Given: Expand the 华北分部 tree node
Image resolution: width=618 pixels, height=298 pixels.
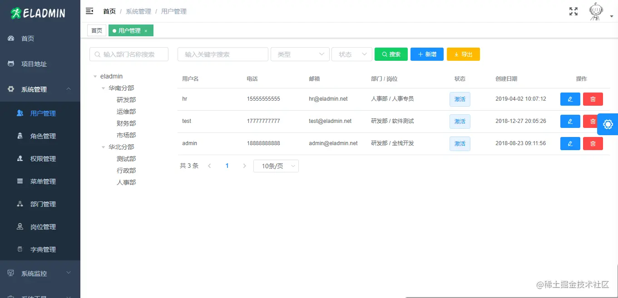Looking at the screenshot, I should pos(103,147).
